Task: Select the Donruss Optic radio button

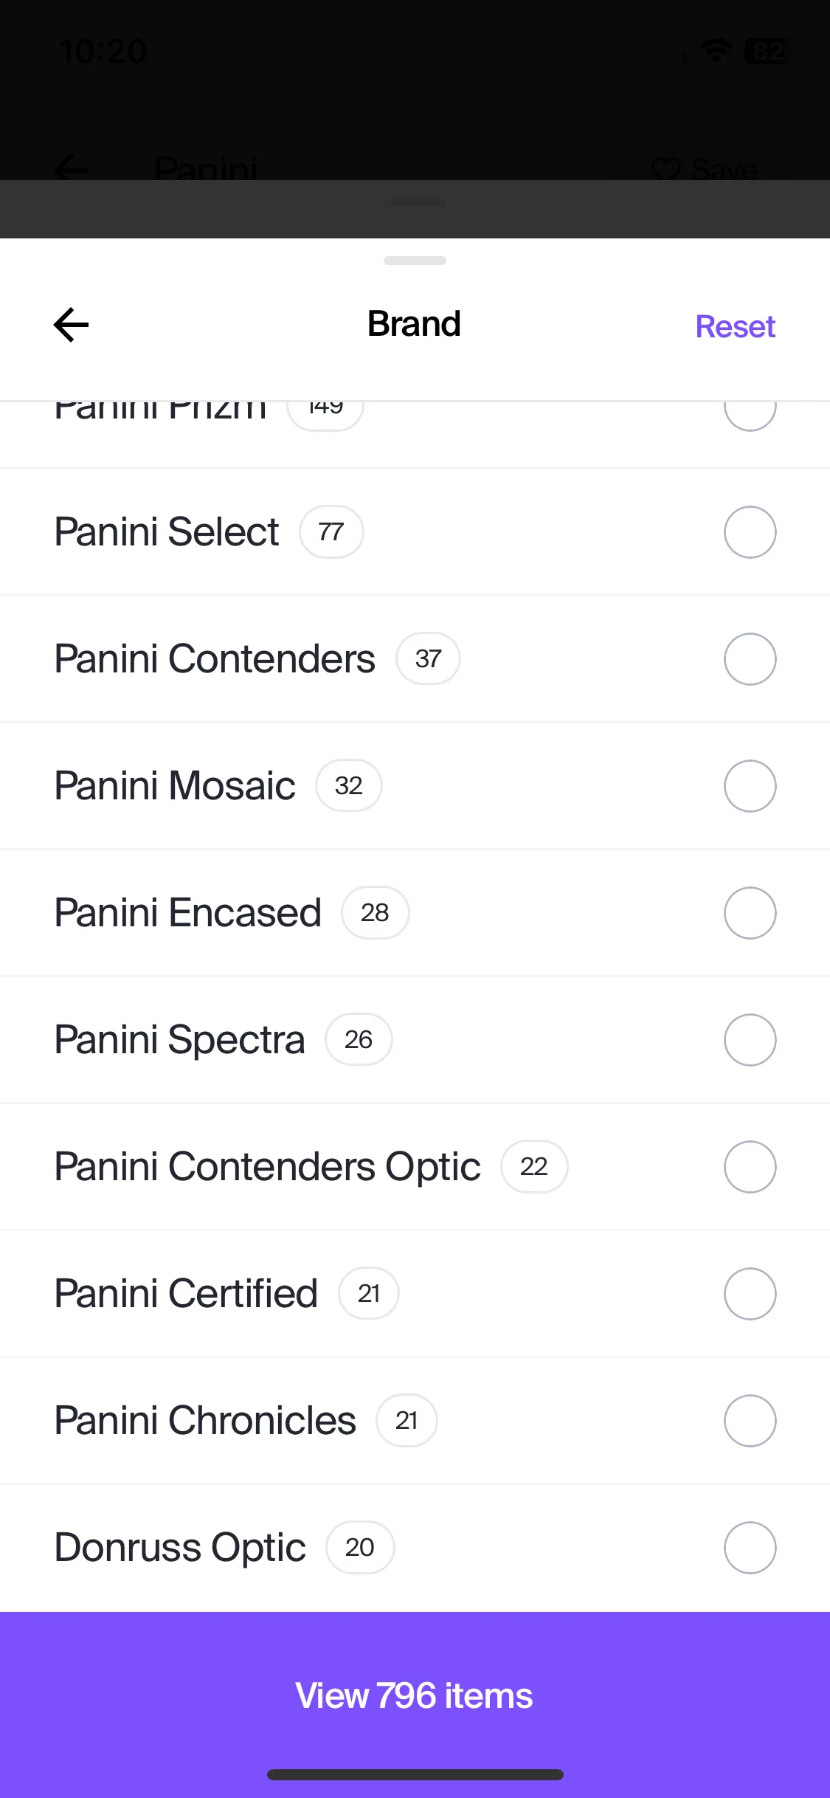Action: pyautogui.click(x=750, y=1548)
